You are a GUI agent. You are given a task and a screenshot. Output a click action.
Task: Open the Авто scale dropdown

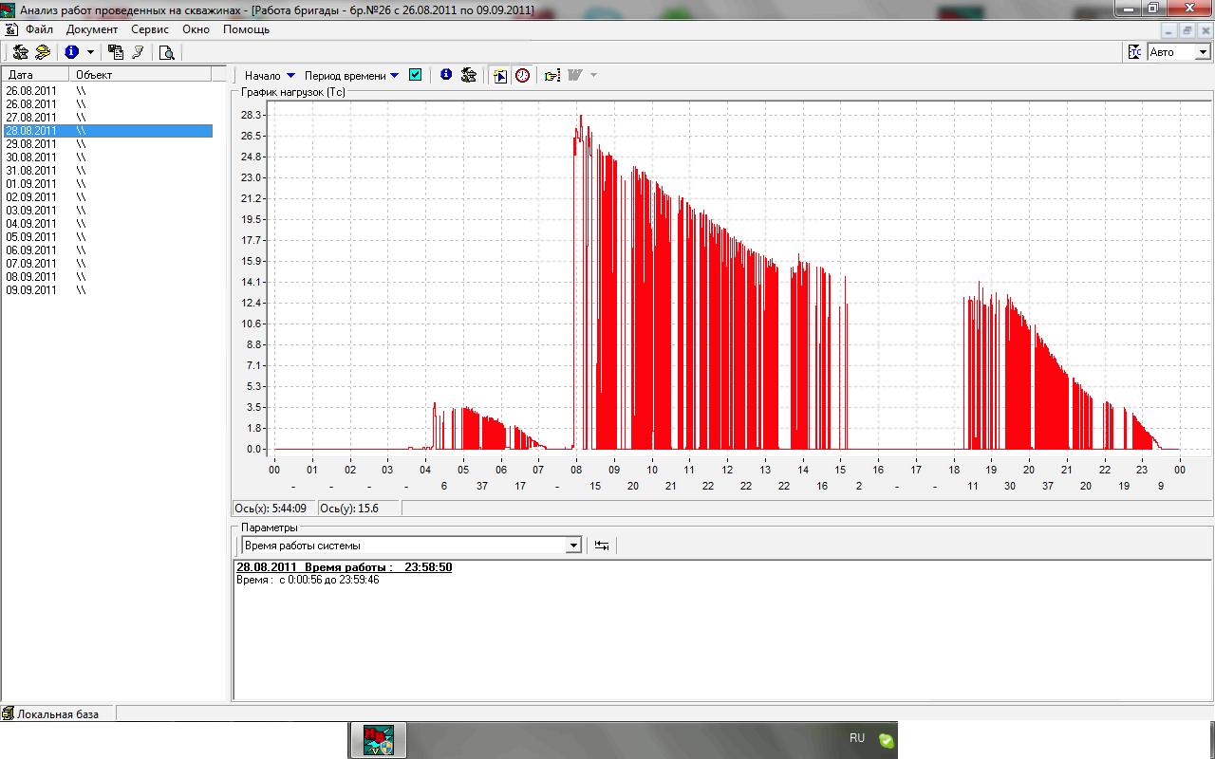[1203, 52]
